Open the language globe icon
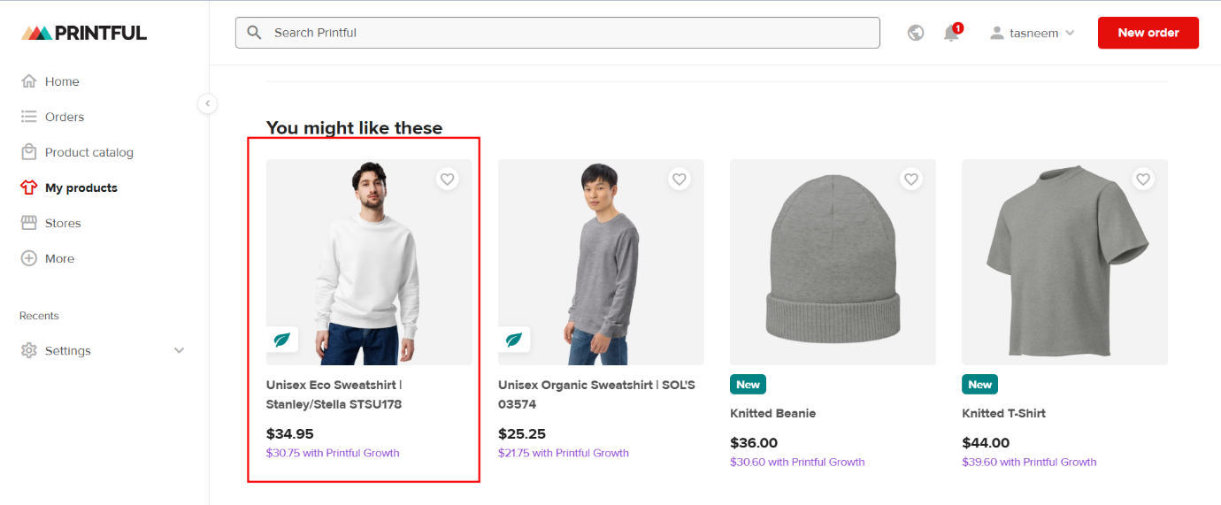1221x505 pixels. coord(916,33)
